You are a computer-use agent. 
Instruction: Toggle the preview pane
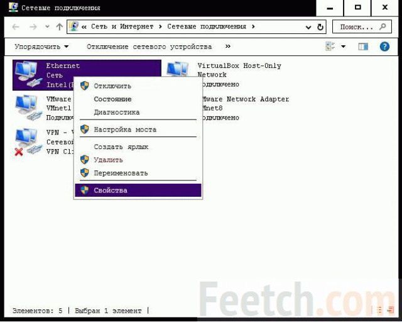pyautogui.click(x=363, y=47)
